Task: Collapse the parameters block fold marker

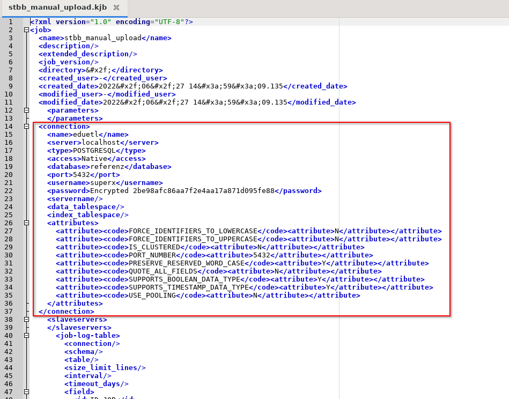Action: 26,110
